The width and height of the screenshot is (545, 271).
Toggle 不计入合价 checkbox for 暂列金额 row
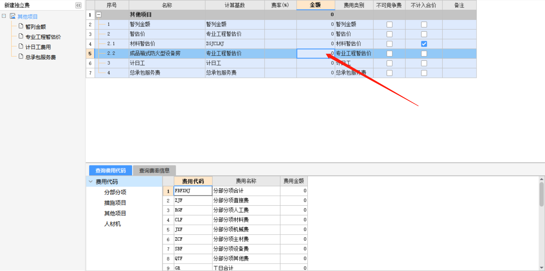click(x=424, y=25)
